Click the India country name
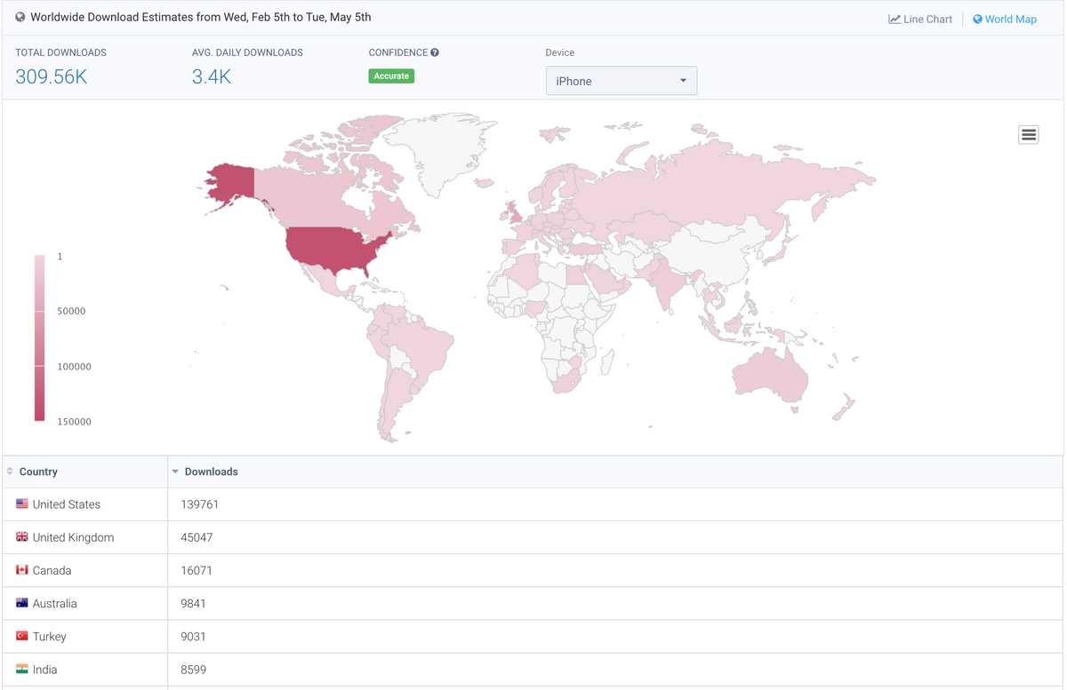1067x690 pixels. pos(44,670)
